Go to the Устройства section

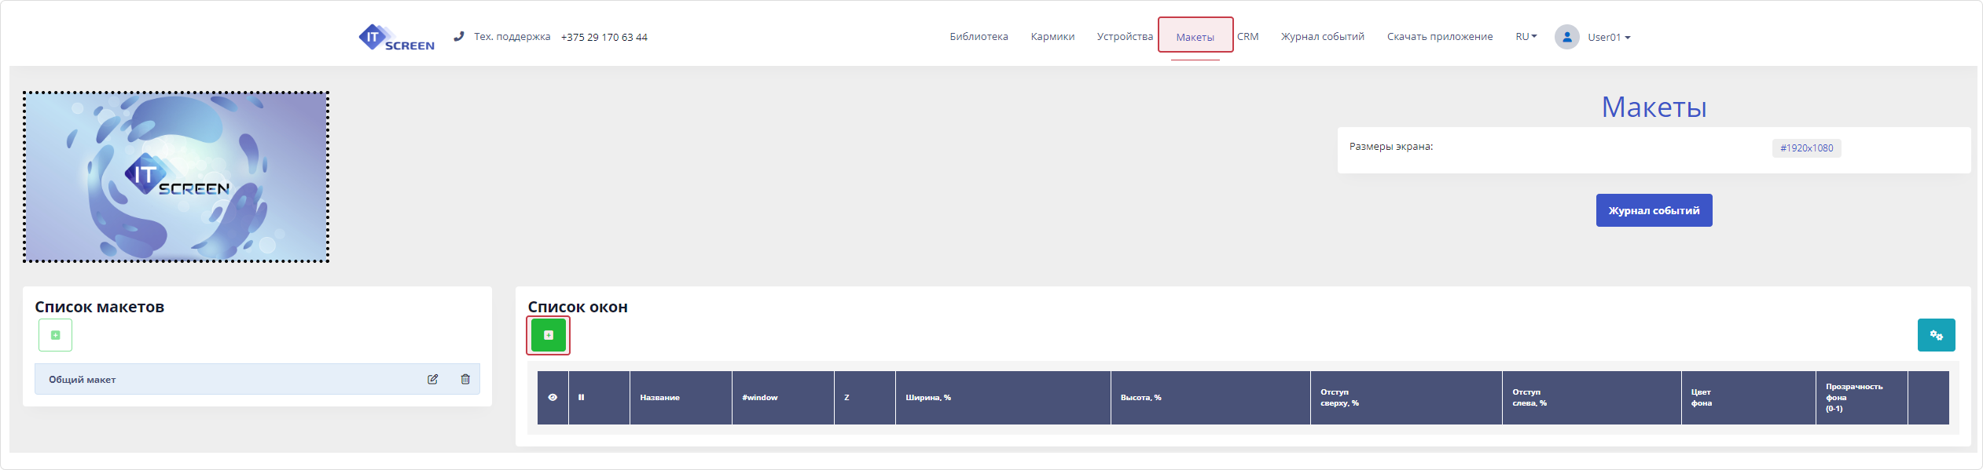coord(1125,37)
